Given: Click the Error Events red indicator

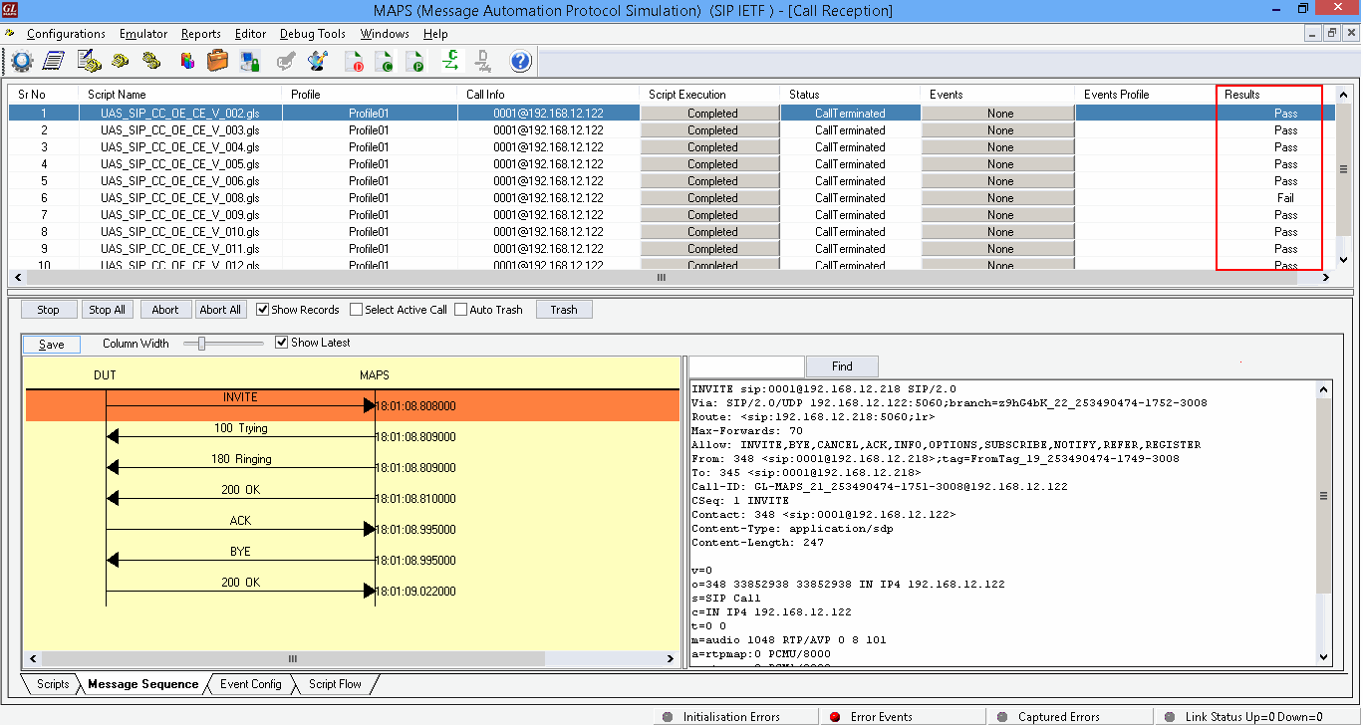Looking at the screenshot, I should pyautogui.click(x=835, y=716).
